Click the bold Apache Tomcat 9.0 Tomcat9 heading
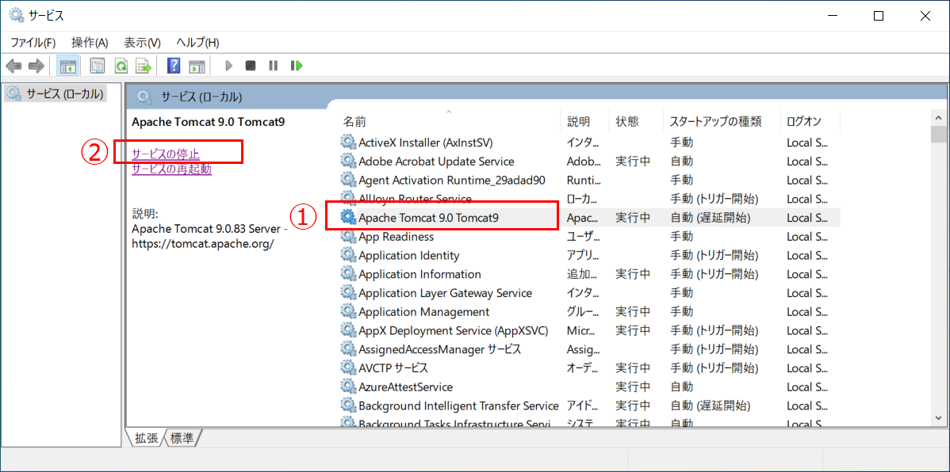This screenshot has height=472, width=950. [209, 121]
